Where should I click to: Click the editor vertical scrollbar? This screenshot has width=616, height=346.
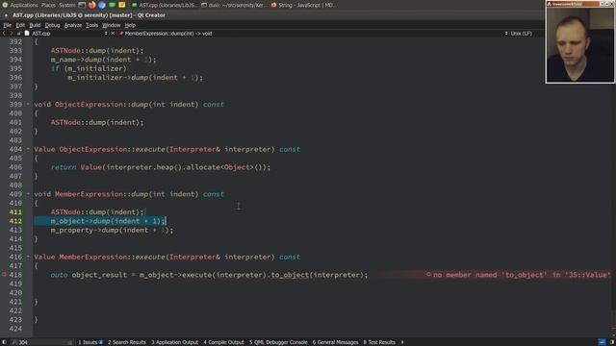pyautogui.click(x=613, y=186)
